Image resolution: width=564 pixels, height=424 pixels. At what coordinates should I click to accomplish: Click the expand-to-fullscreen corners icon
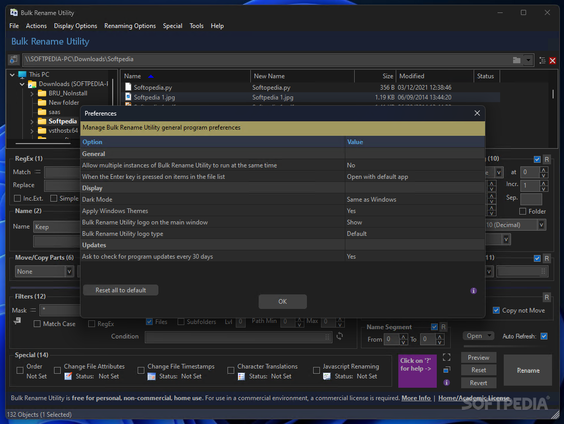pos(447,357)
